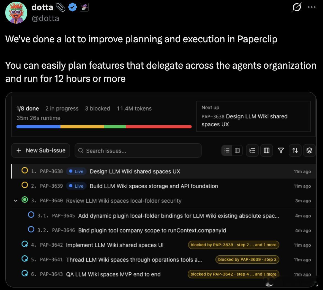Click the blue verified badge
The image size is (323, 290).
pos(73,7)
